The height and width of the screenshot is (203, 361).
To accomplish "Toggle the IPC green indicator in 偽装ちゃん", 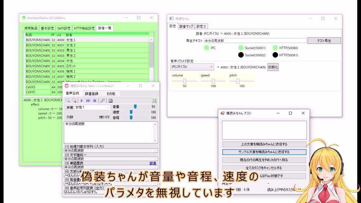I will tap(206, 48).
